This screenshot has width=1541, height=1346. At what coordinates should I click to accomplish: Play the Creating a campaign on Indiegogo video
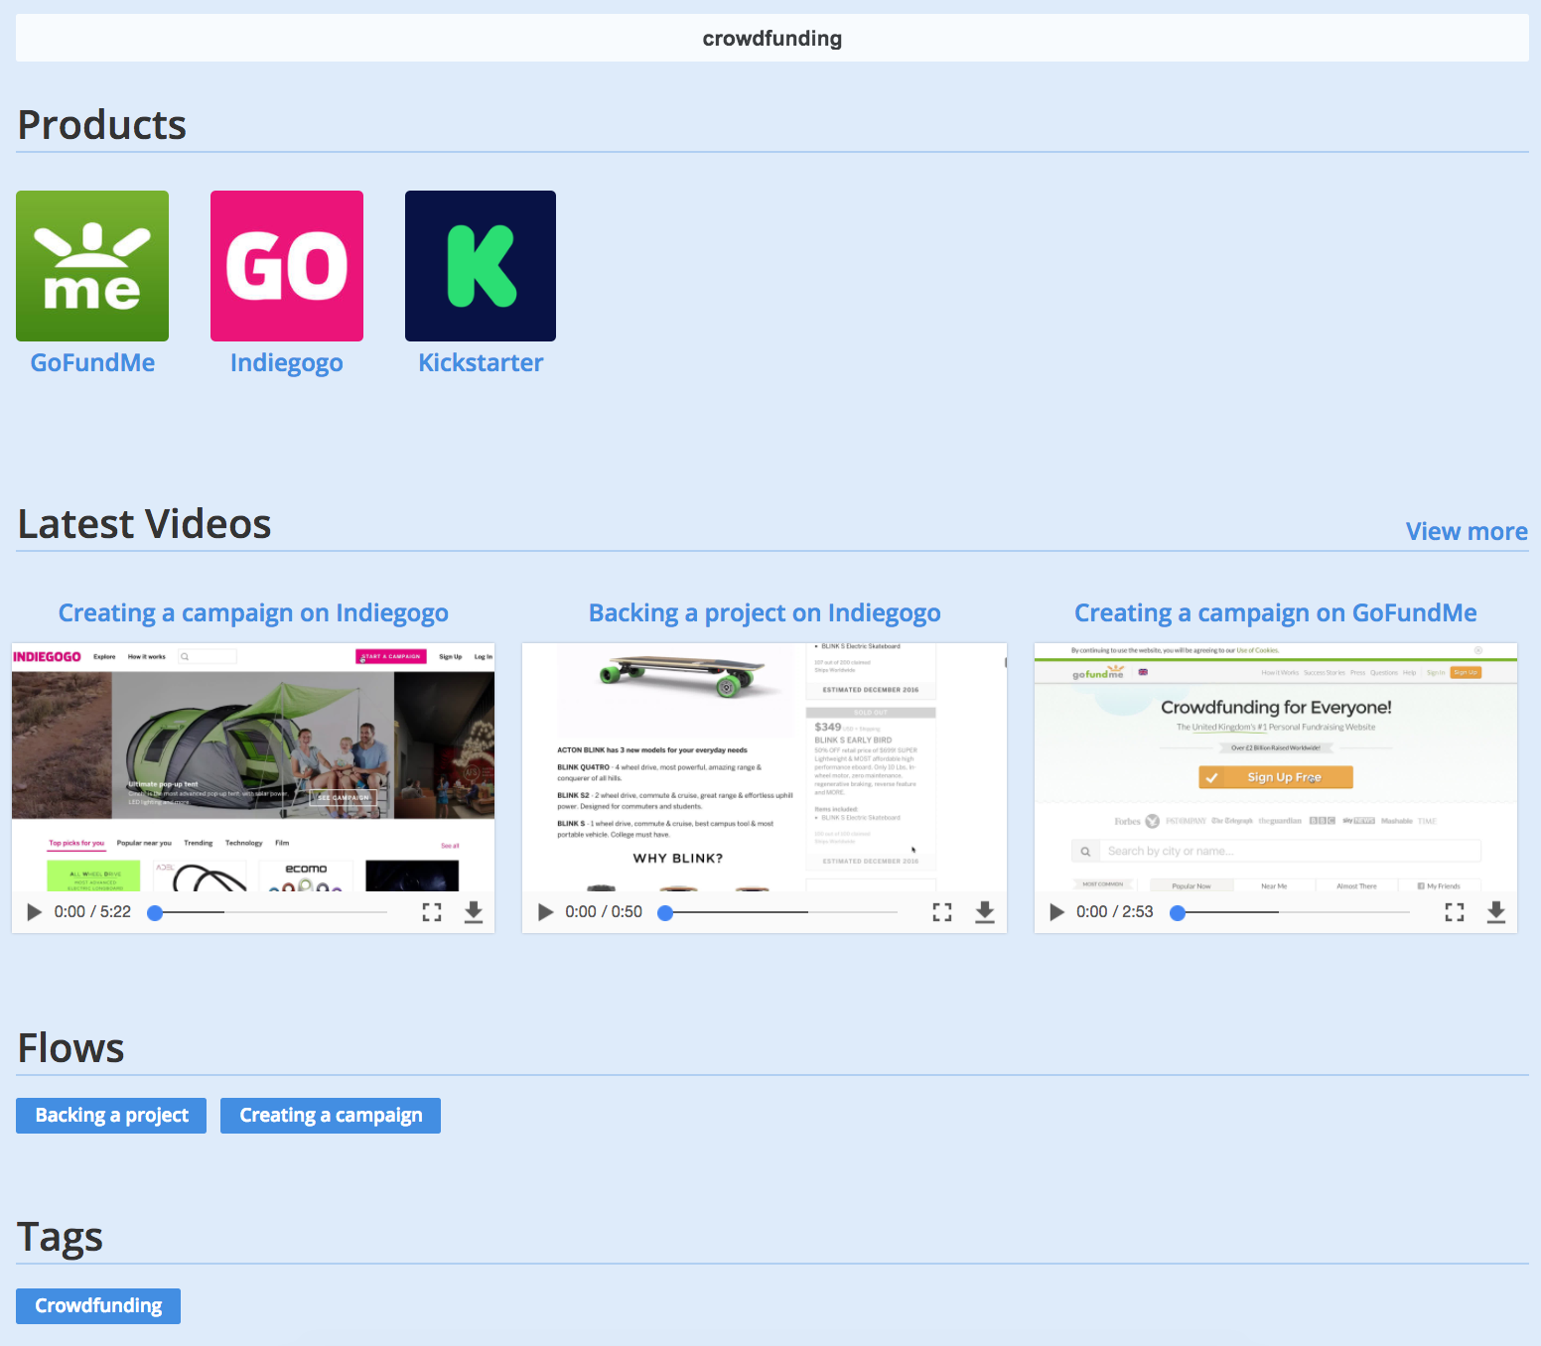[x=33, y=911]
